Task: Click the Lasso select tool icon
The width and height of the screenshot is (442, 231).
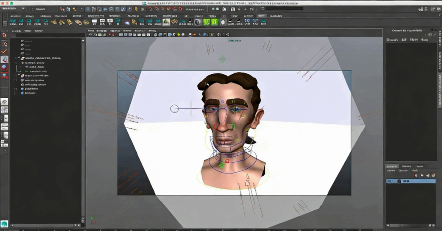Action: (5, 44)
